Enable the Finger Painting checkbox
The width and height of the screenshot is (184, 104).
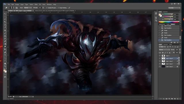pos(58,8)
